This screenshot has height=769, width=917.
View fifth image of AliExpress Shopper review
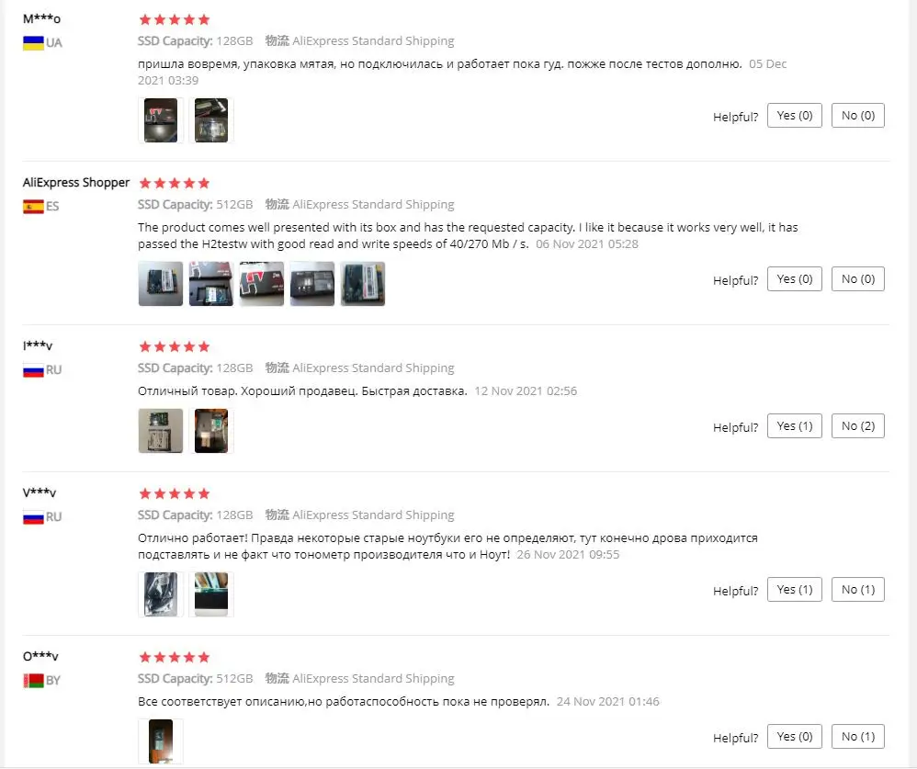(363, 284)
